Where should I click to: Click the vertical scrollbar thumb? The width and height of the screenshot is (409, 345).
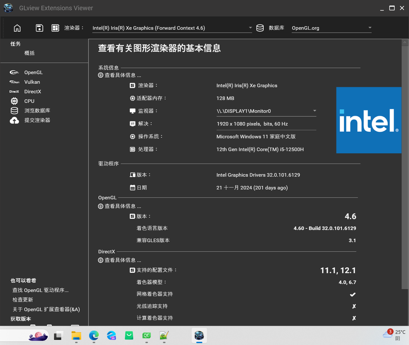coord(405,167)
